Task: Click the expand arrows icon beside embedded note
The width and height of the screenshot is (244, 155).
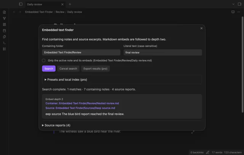Action: [x=193, y=132]
